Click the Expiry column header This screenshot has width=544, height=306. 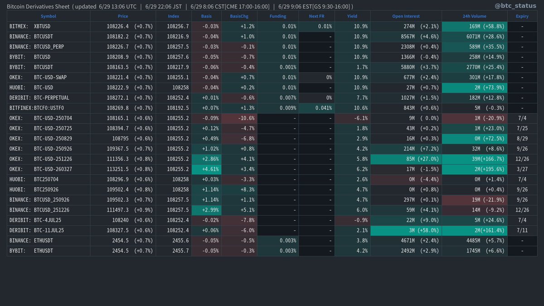[x=522, y=16]
